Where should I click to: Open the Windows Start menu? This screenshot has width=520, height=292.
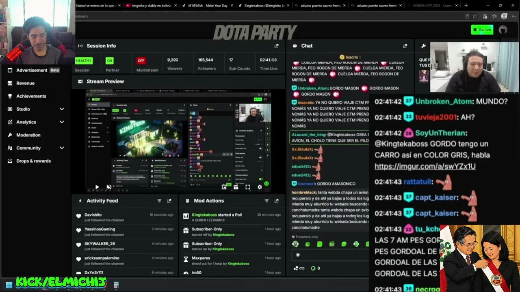9,285
